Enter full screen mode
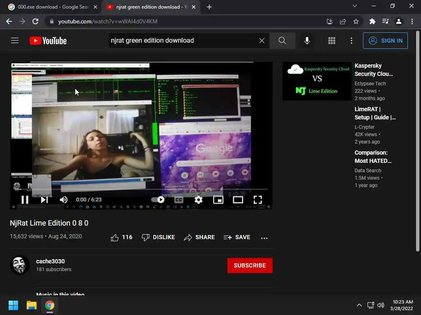Viewport: 421px width, 315px height. [258, 200]
